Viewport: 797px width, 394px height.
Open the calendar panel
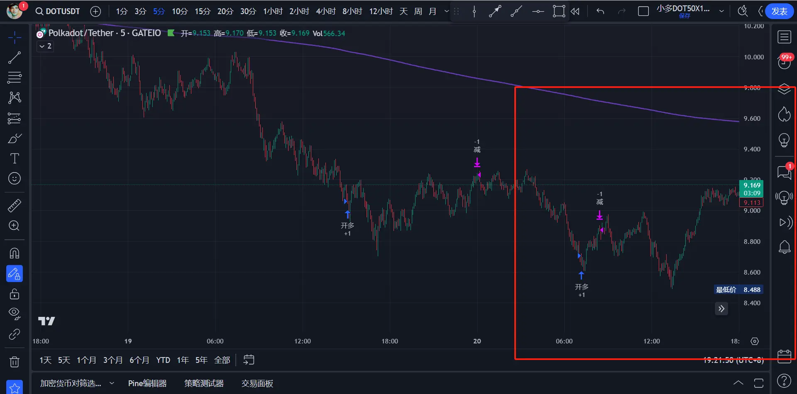click(784, 357)
